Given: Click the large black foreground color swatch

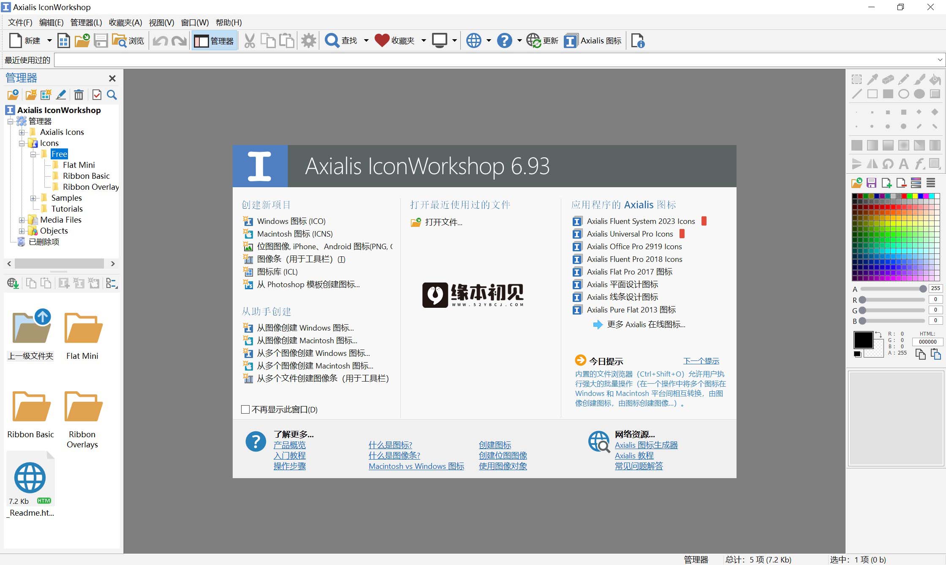Looking at the screenshot, I should coord(863,340).
